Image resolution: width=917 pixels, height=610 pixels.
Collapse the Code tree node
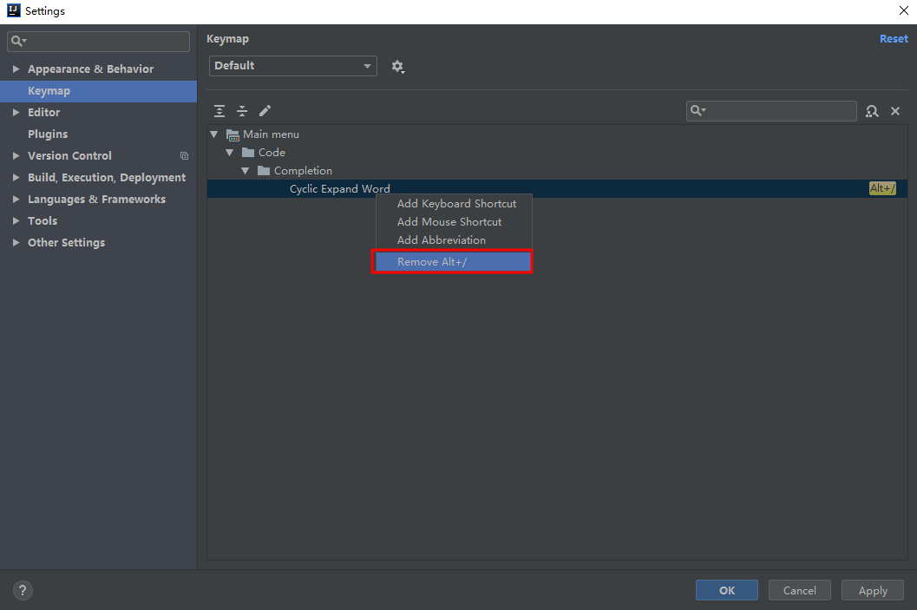pos(230,153)
